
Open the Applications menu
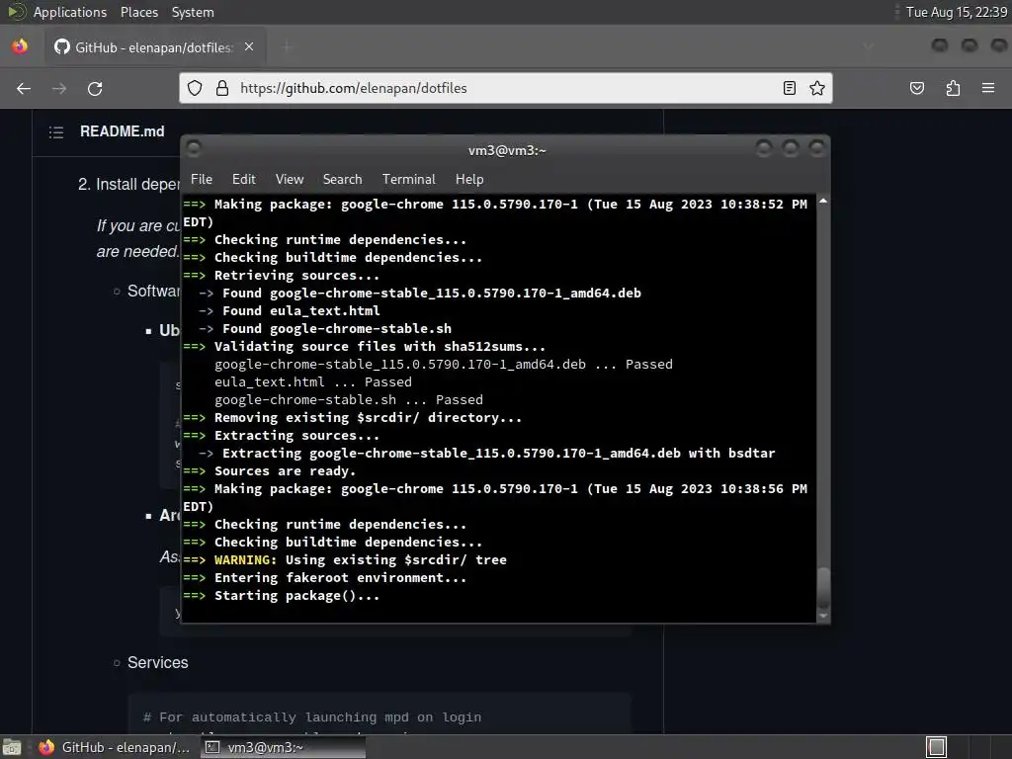[70, 12]
